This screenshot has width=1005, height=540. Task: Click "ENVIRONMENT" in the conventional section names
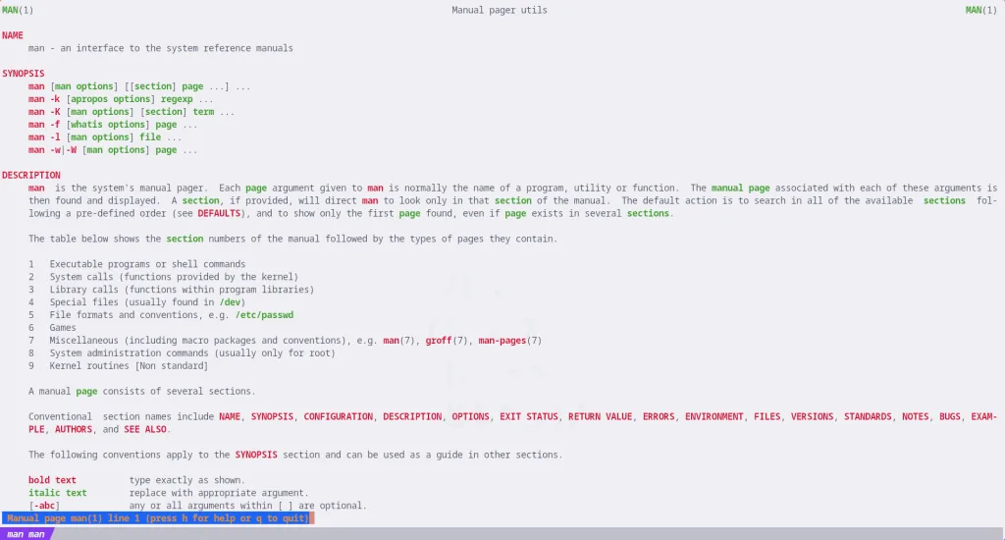tap(714, 417)
